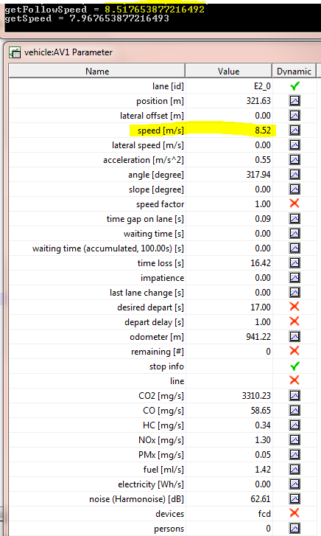Open the tracker chart for odometer [m]

point(294,337)
